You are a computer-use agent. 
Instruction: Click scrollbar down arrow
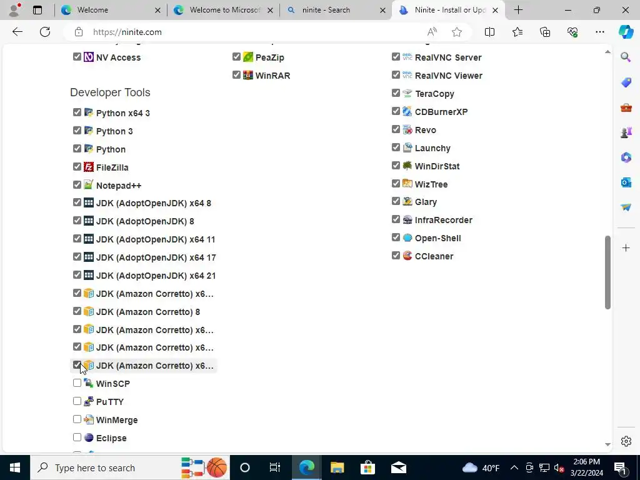[x=607, y=444]
